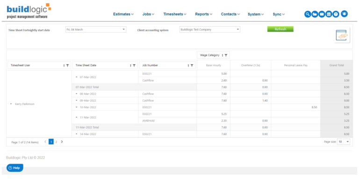Go to page 2 of the grid
The height and width of the screenshot is (179, 359).
(x=56, y=142)
